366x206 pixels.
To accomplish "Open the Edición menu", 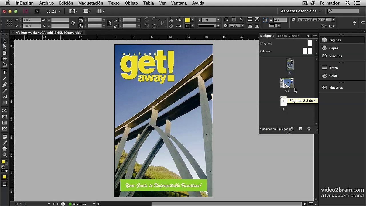I will 66,3.
